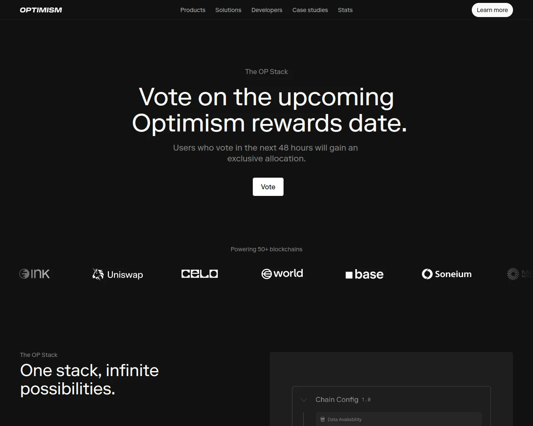Click the Base logo
This screenshot has width=533, height=426.
[x=364, y=274]
